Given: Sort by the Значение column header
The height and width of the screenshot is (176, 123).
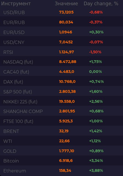Looking at the screenshot, I should (x=66, y=4).
